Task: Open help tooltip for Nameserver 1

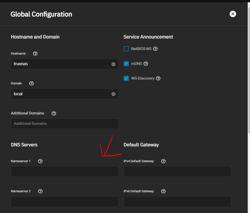Action: click(40, 161)
